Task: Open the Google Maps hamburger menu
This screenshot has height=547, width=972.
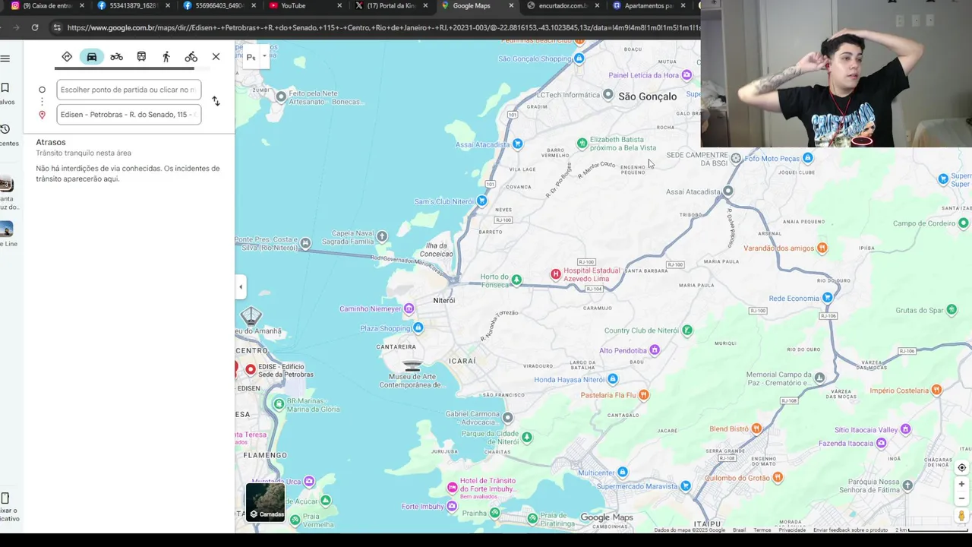Action: 5,58
